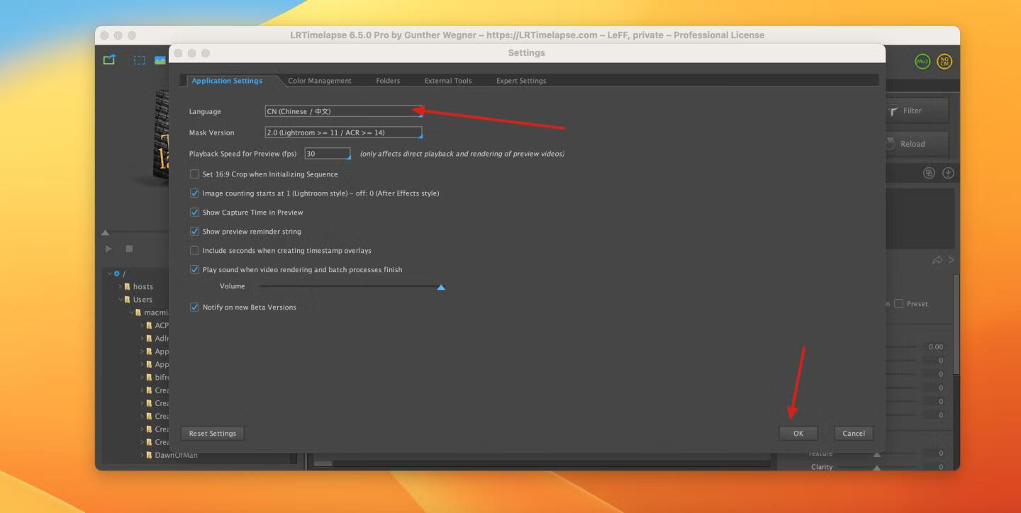
Task: Enable Set 16:9 Crop when Initializing Sequence
Action: (x=195, y=174)
